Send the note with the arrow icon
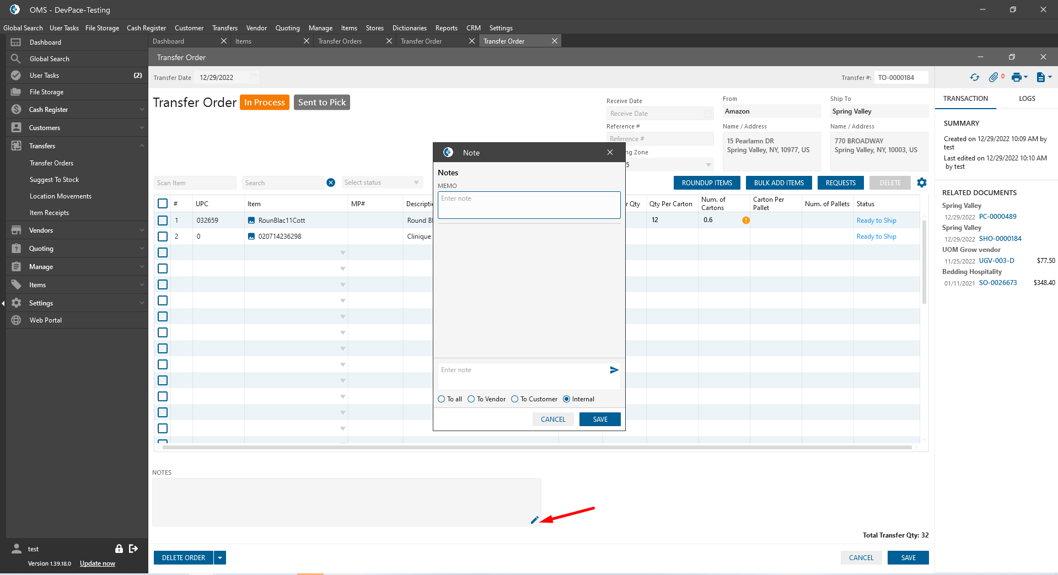The image size is (1058, 575). point(614,370)
